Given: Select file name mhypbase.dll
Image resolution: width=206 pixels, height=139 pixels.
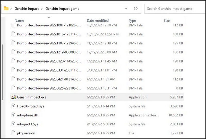Looking at the screenshot, I should point(27,115).
